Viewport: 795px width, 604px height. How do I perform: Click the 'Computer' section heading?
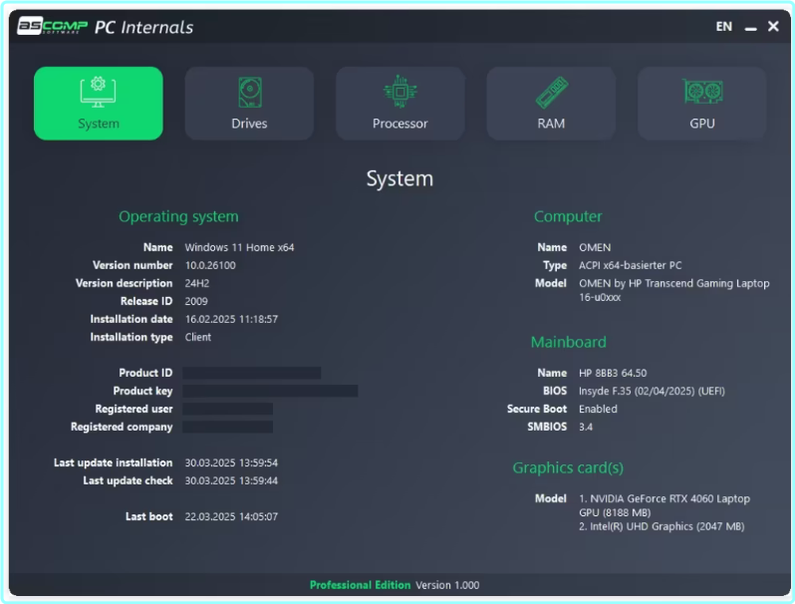tap(568, 216)
